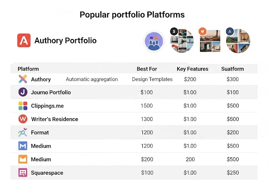
Task: Click the Authory Portfolio heading text
Action: pos(65,41)
